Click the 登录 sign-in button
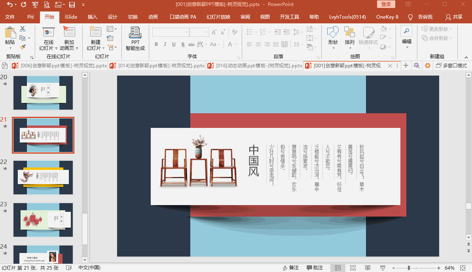 click(386, 4)
